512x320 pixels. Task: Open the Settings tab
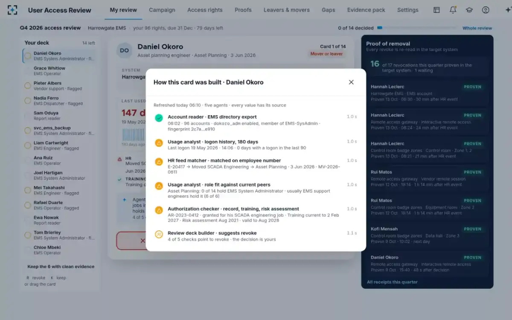tap(408, 10)
